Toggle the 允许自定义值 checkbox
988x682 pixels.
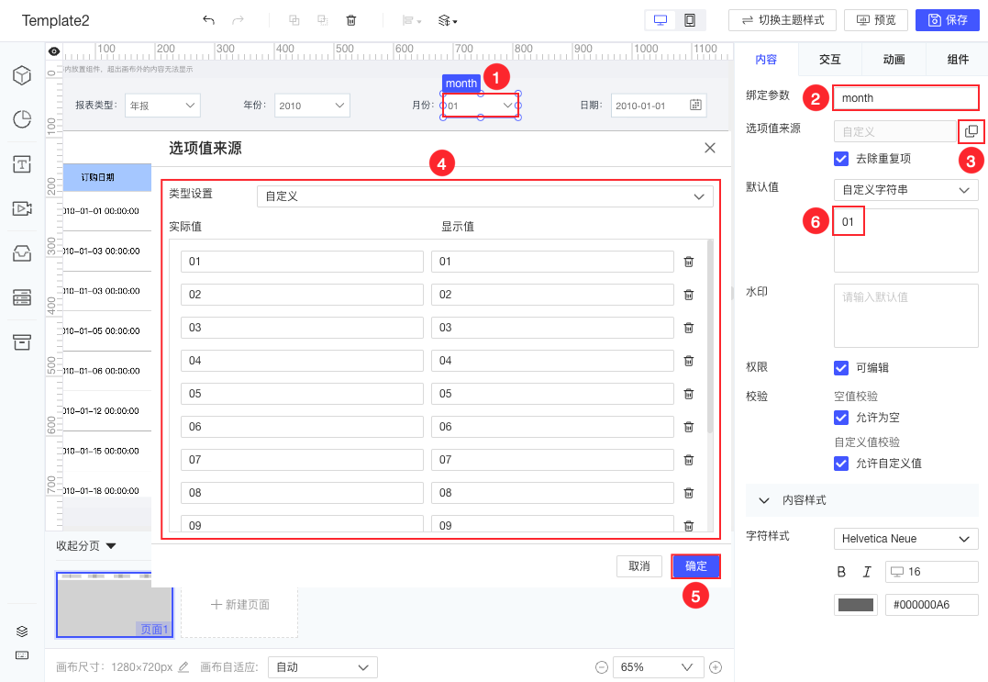tap(841, 464)
